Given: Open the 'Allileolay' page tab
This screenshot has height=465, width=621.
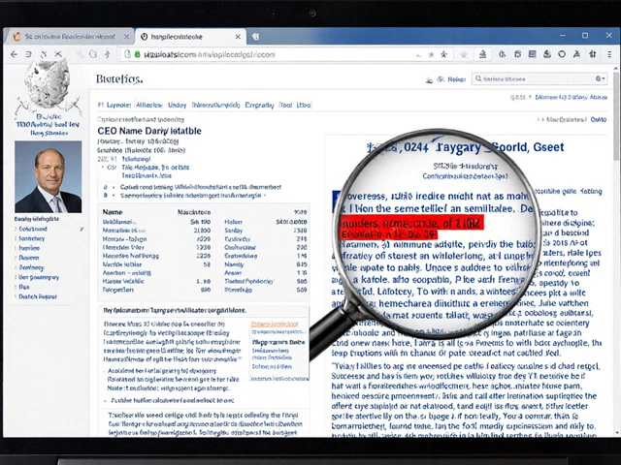Looking at the screenshot, I should tap(149, 106).
